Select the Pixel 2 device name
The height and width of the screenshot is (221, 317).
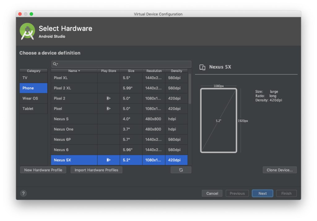pos(59,98)
